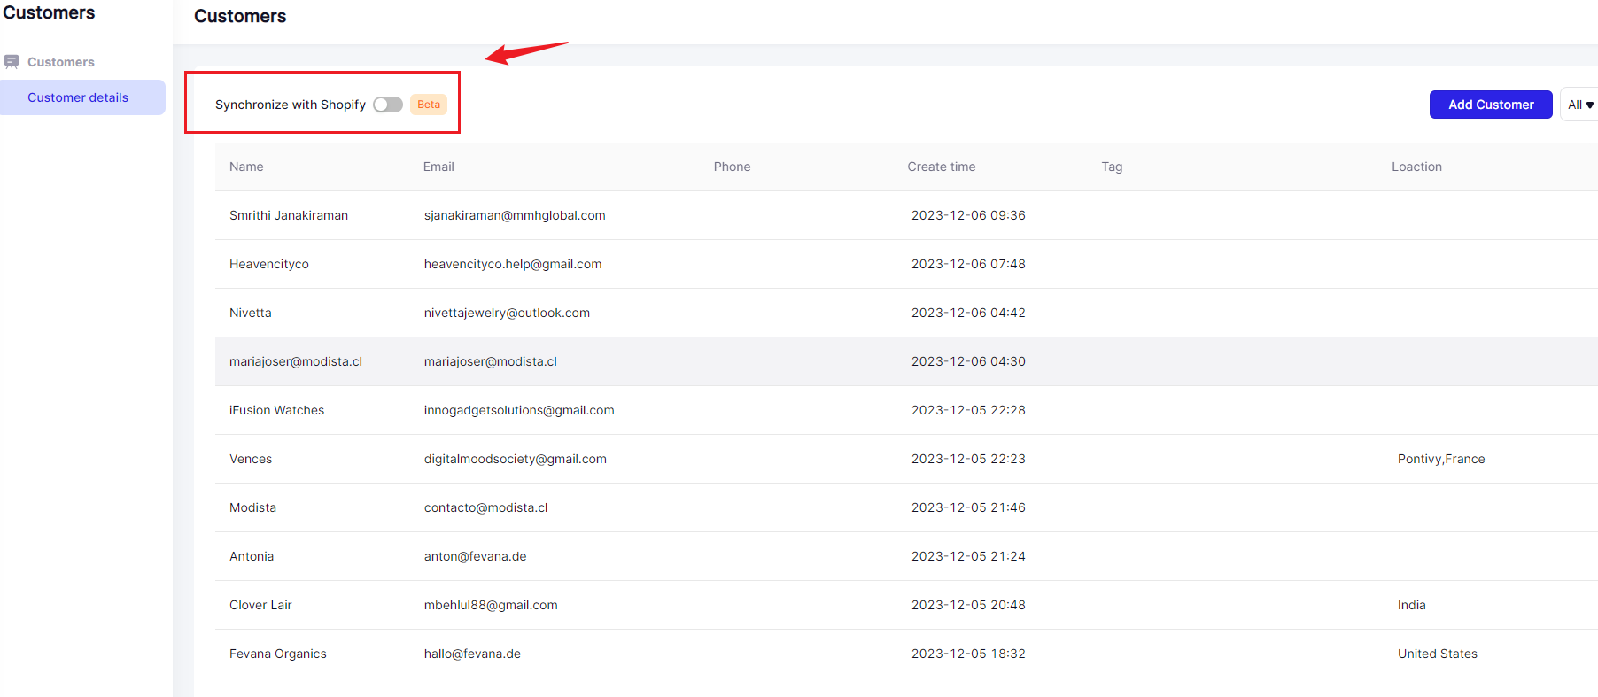Click the Synchronize with Shopify label
Viewport: 1598px width, 697px height.
click(x=291, y=105)
